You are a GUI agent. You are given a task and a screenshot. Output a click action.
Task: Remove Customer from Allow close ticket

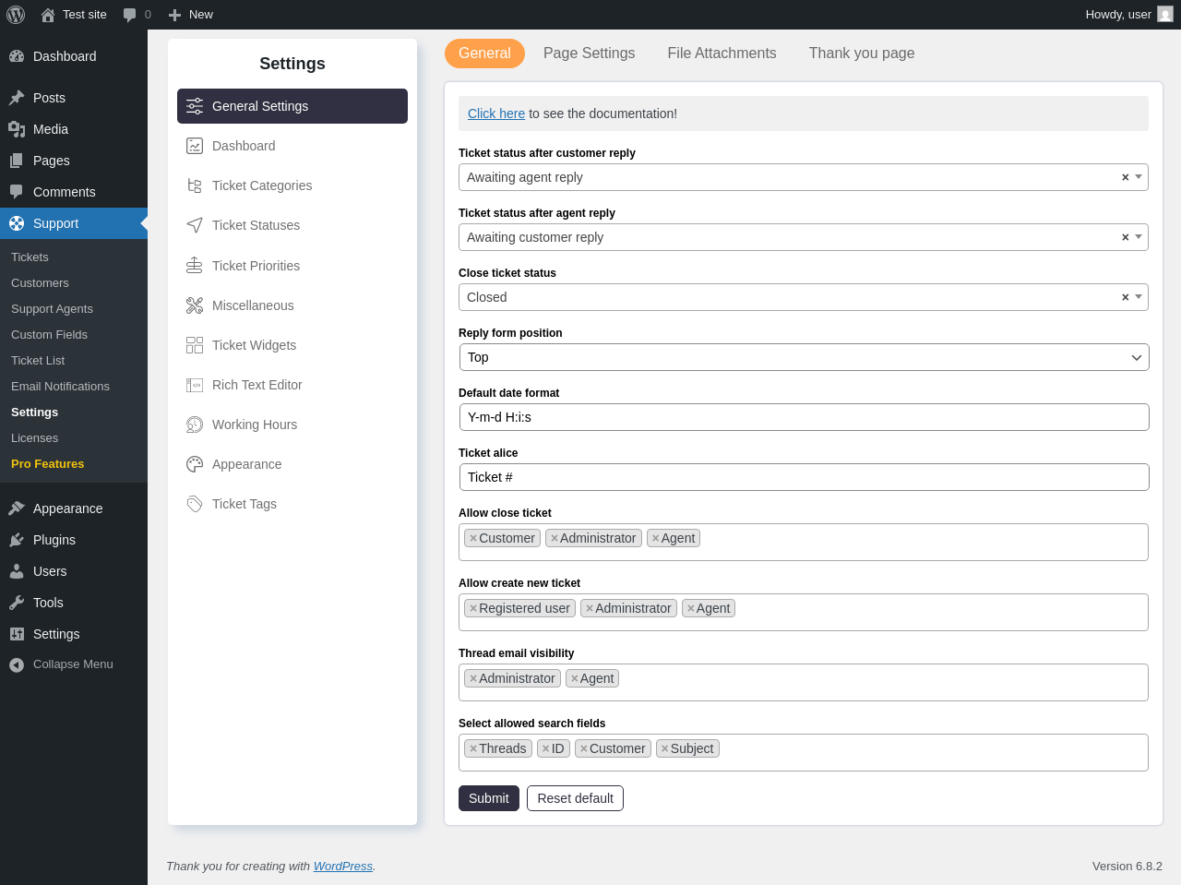point(473,538)
